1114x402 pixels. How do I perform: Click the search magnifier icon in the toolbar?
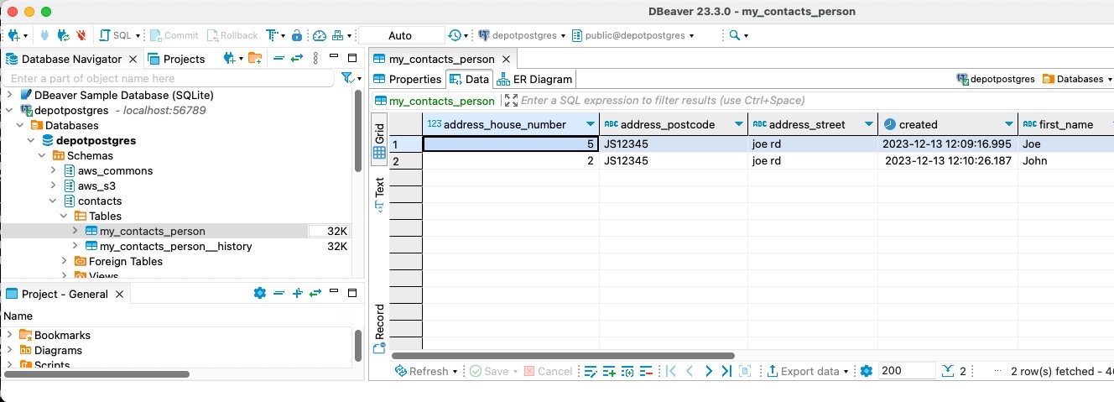pos(734,35)
